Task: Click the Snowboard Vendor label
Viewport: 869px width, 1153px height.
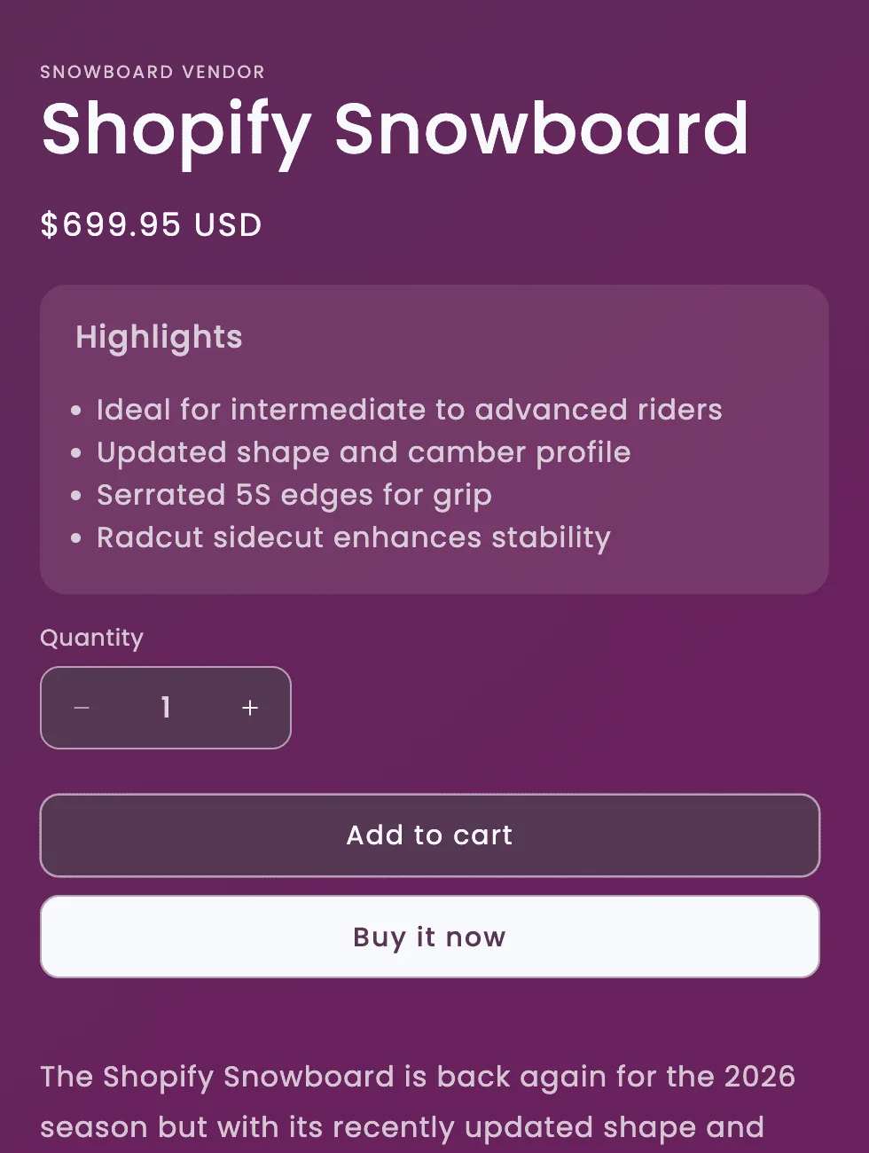Action: (153, 72)
